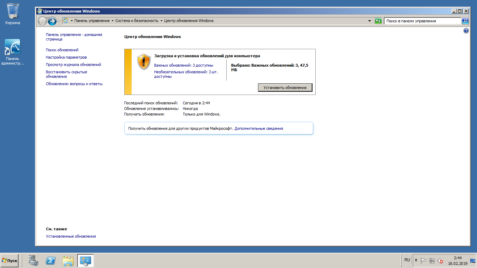The width and height of the screenshot is (477, 268).
Task: Open Server Manager taskbar icon
Action: point(34,261)
